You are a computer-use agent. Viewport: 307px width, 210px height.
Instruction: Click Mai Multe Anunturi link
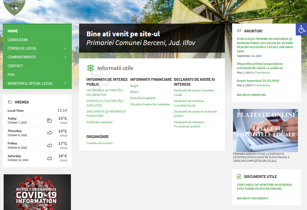pos(251,95)
